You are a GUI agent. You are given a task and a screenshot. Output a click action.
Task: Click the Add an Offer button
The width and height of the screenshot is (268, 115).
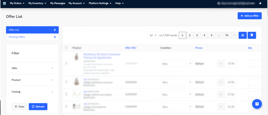(249, 16)
